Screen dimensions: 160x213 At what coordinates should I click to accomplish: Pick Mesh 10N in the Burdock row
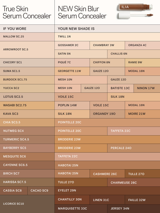81,80
